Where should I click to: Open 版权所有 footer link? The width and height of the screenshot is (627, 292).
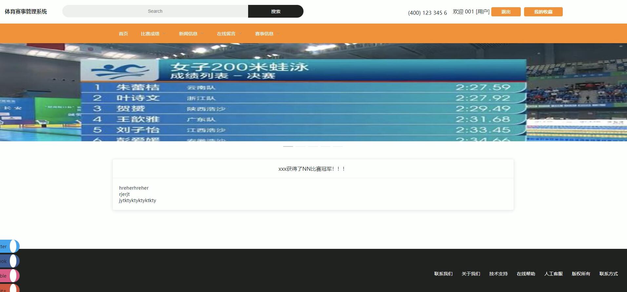581,274
